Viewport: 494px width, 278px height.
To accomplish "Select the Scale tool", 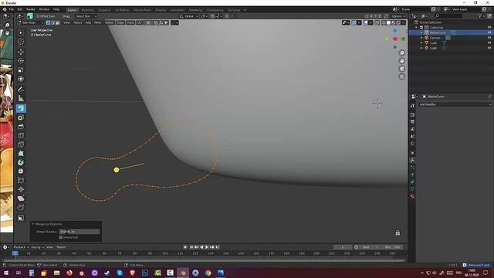I will click(x=21, y=69).
